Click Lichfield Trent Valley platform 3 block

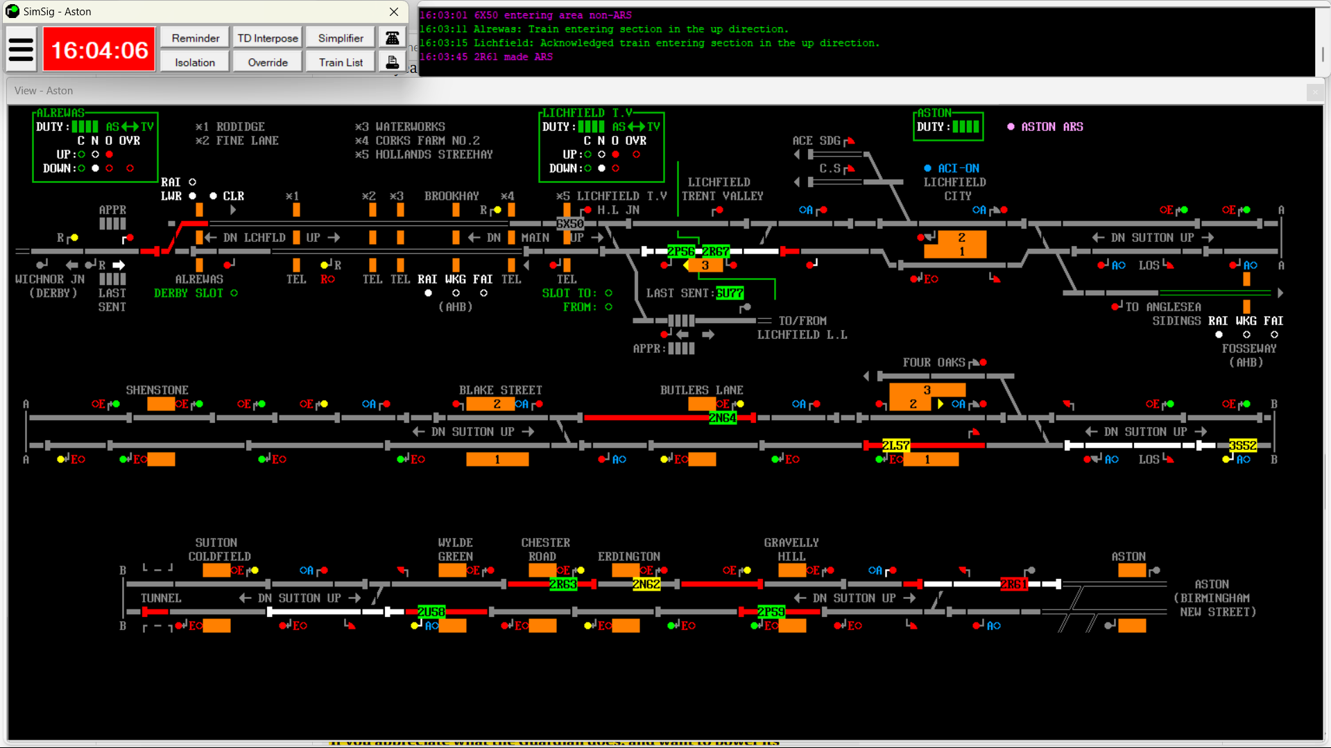click(705, 266)
